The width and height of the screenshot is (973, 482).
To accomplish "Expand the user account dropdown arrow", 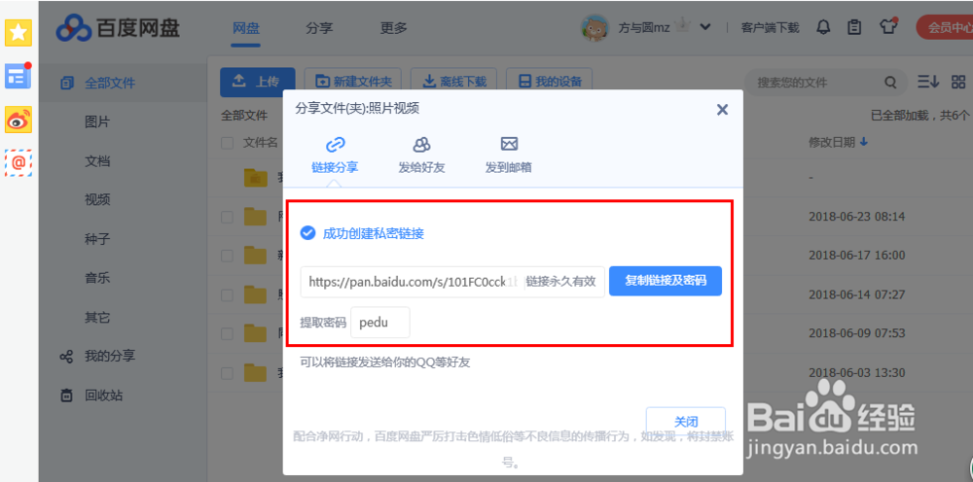I will click(x=704, y=27).
